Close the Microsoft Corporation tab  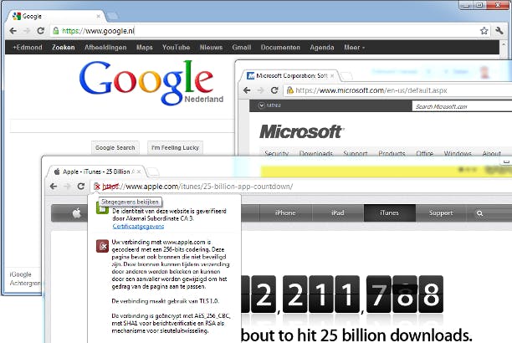click(x=332, y=76)
